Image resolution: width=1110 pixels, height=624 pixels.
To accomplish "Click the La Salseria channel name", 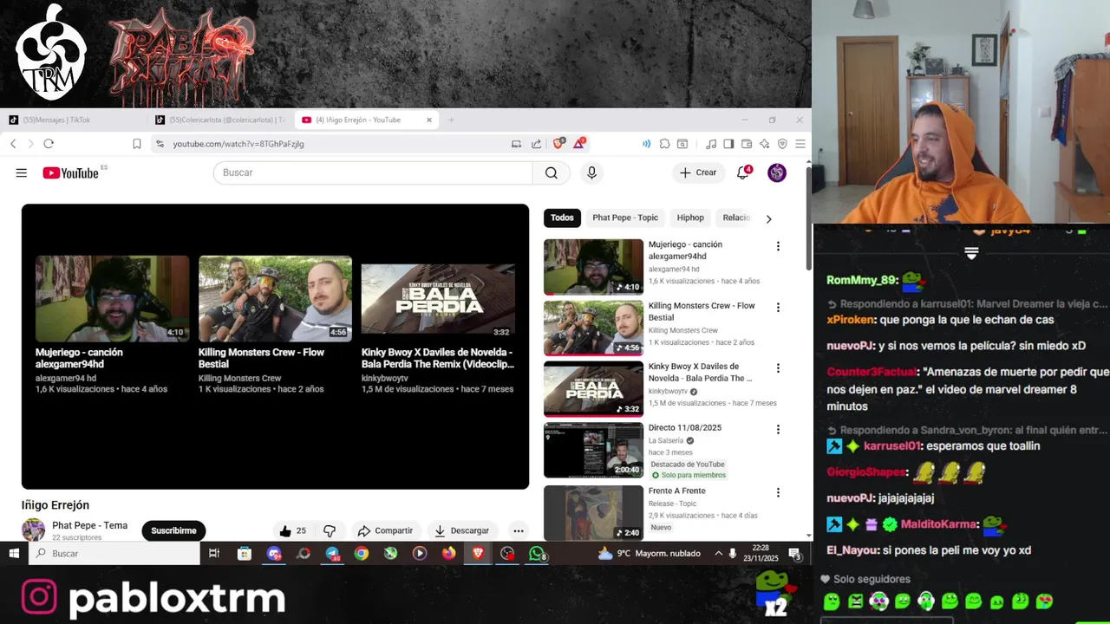I will click(x=666, y=440).
